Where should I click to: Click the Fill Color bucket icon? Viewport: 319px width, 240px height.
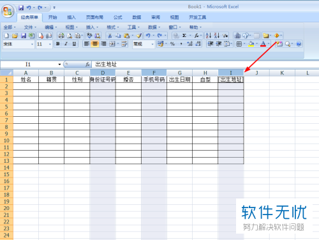[251, 44]
